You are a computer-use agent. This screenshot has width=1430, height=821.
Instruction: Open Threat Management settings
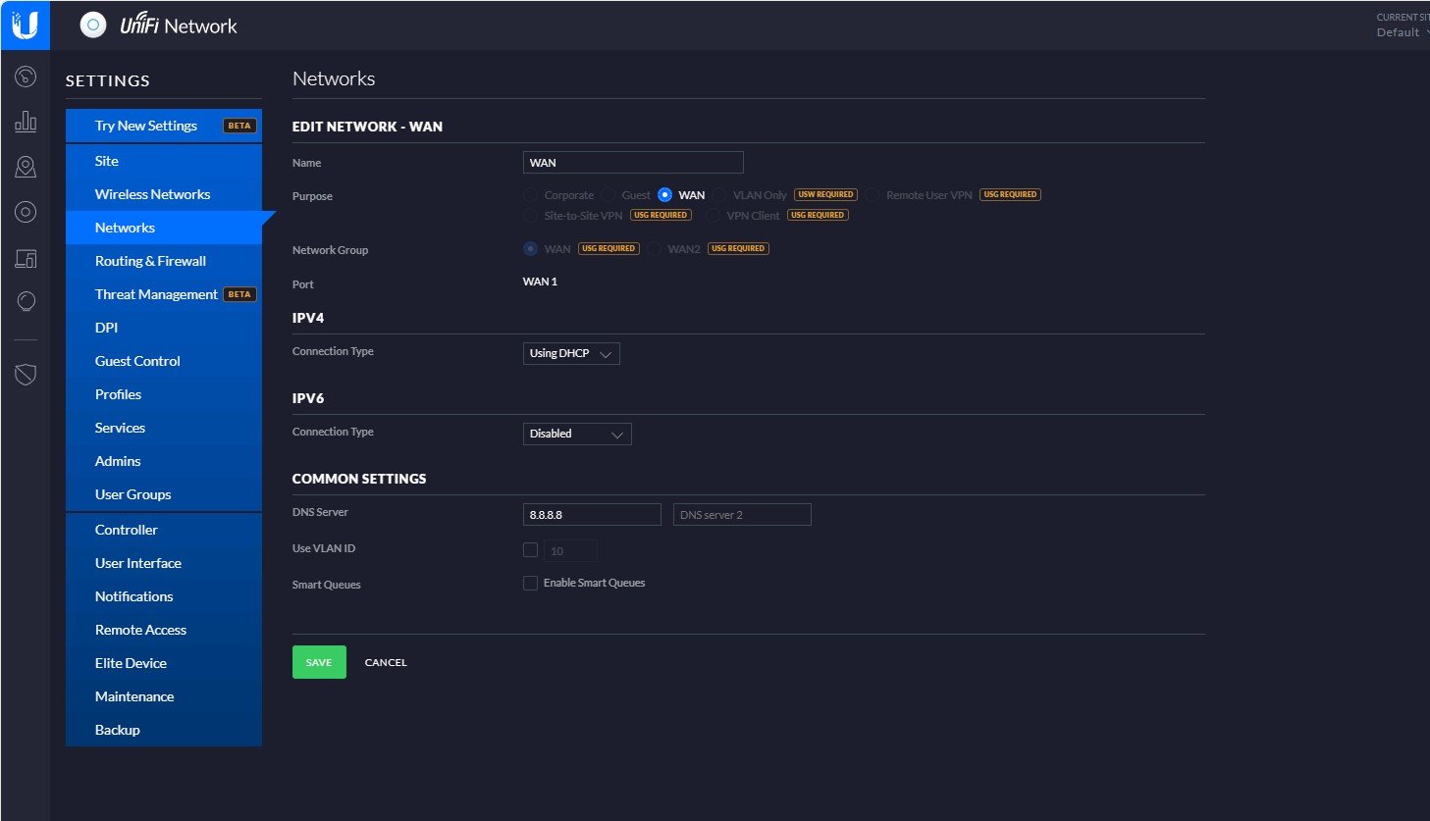(164, 294)
